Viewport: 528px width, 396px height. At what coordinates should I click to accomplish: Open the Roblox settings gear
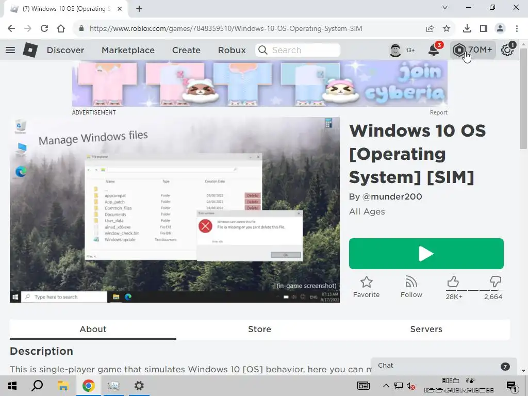point(507,50)
